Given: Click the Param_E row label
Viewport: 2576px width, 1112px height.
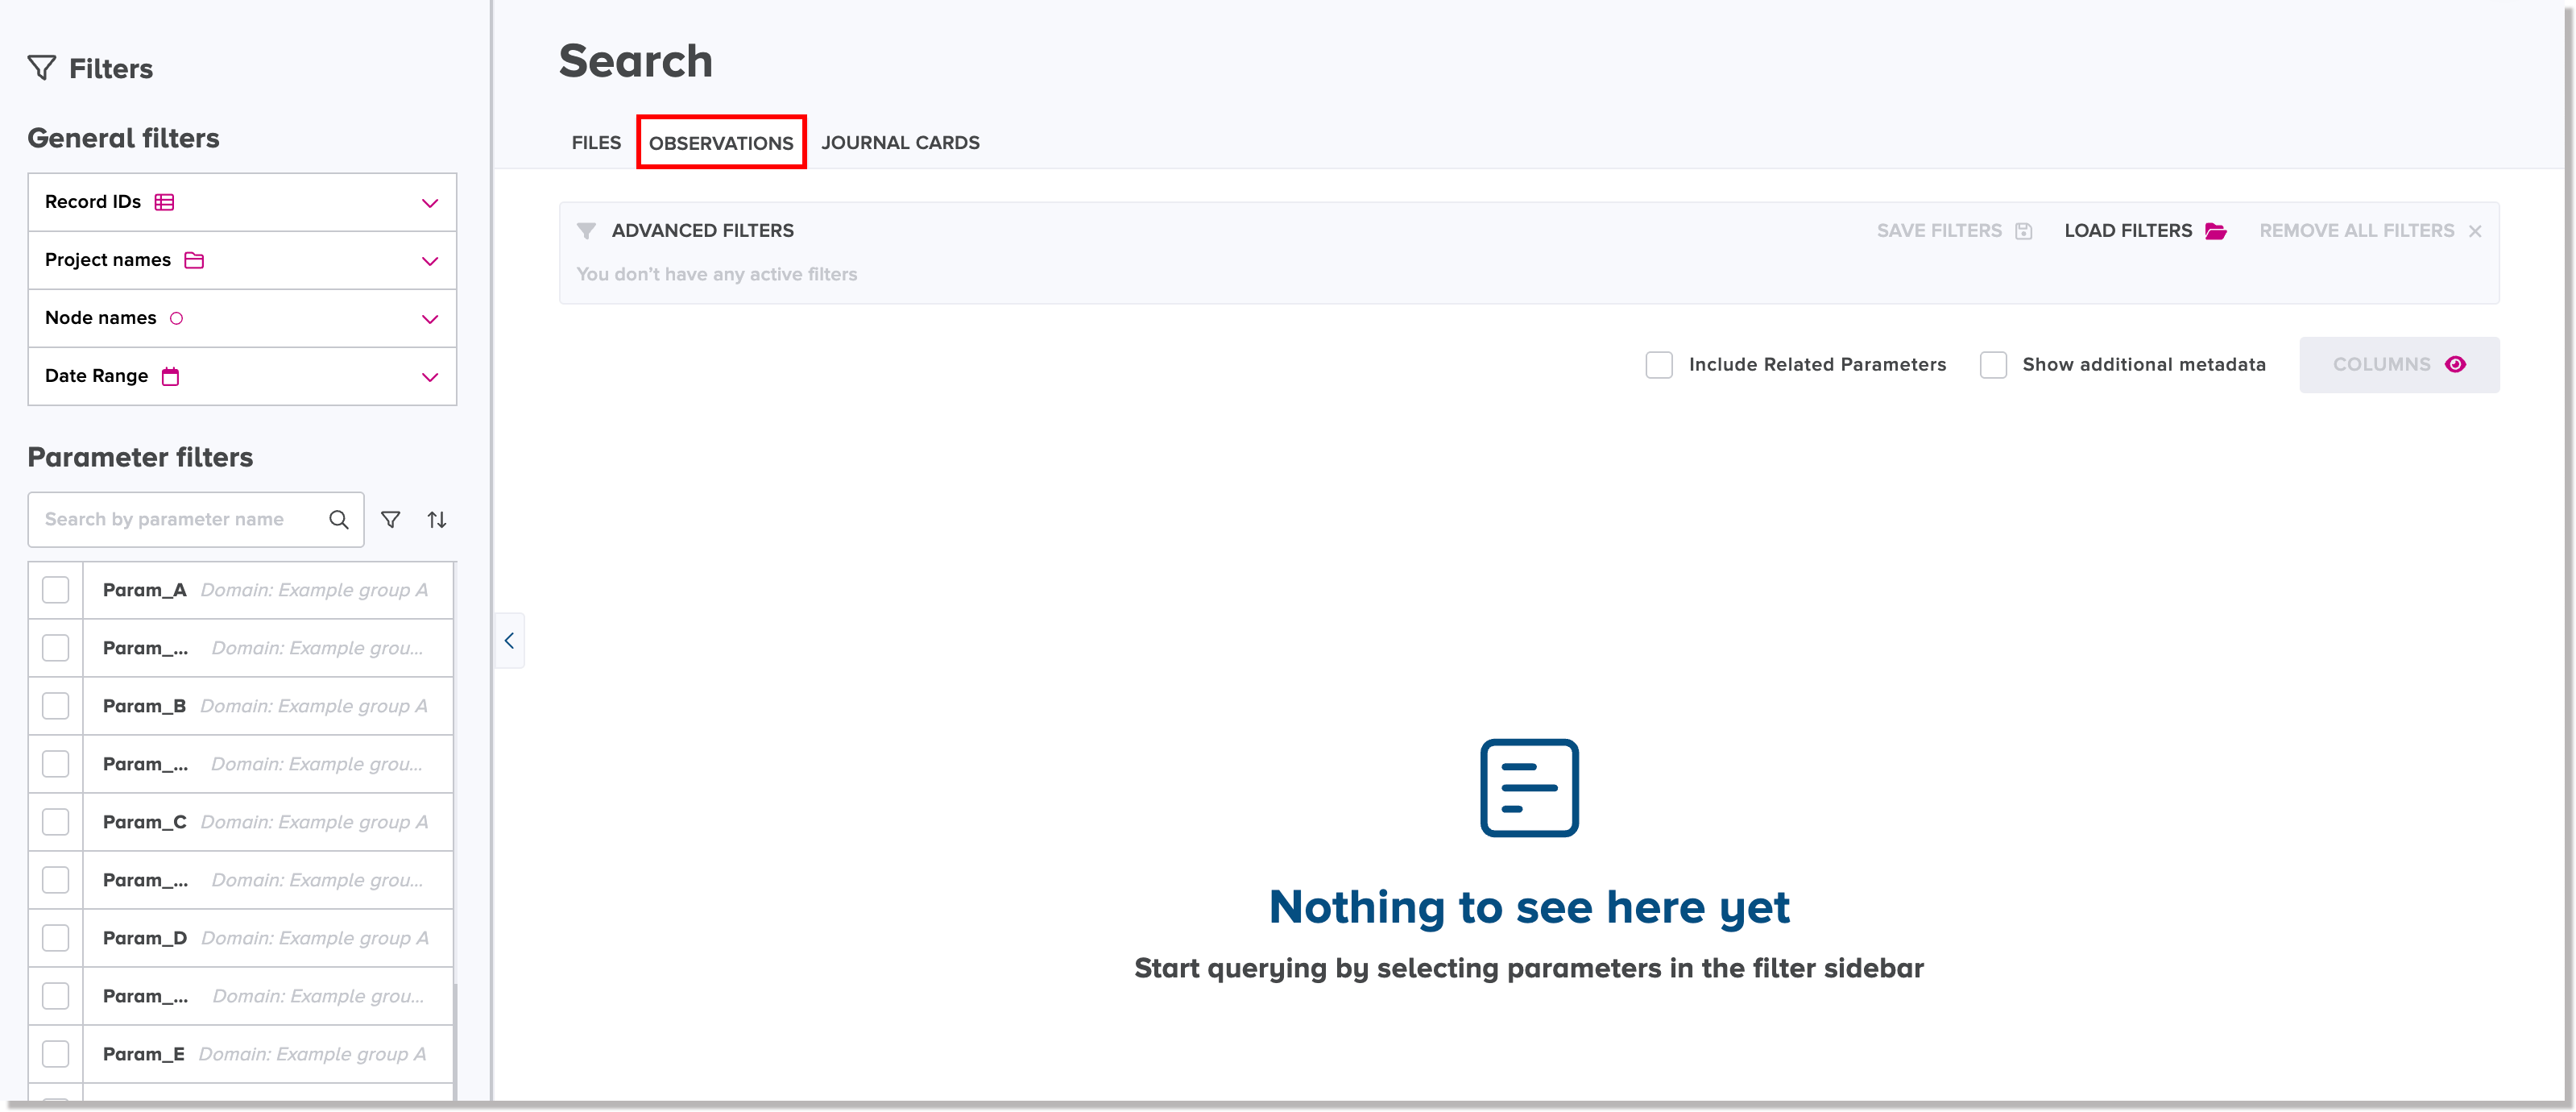Looking at the screenshot, I should (x=143, y=1054).
